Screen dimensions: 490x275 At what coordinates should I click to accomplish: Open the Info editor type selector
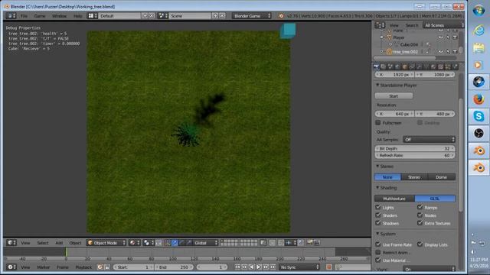point(11,15)
